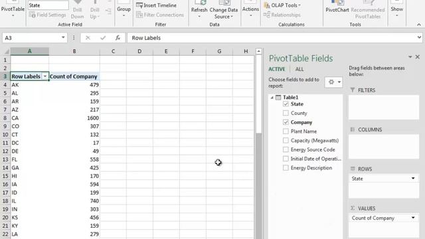Open the Name Box dropdown arrow
425x239 pixels.
(63, 37)
